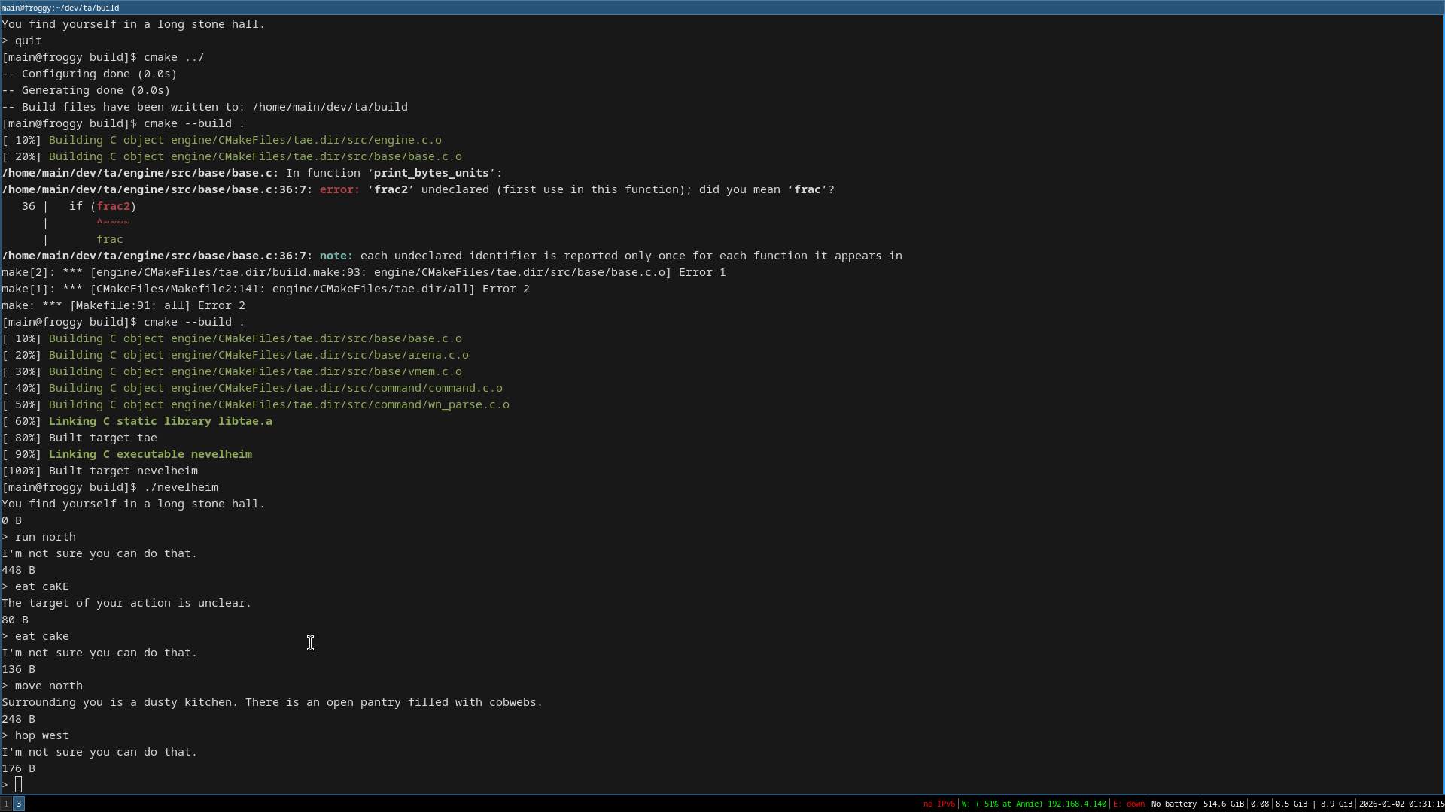Click the date and time clock
Screen dimensions: 1445x812
point(1401,804)
